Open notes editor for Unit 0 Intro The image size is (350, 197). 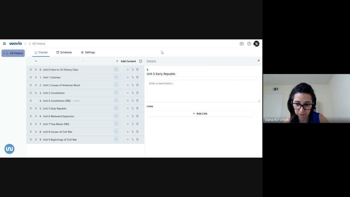(116, 69)
